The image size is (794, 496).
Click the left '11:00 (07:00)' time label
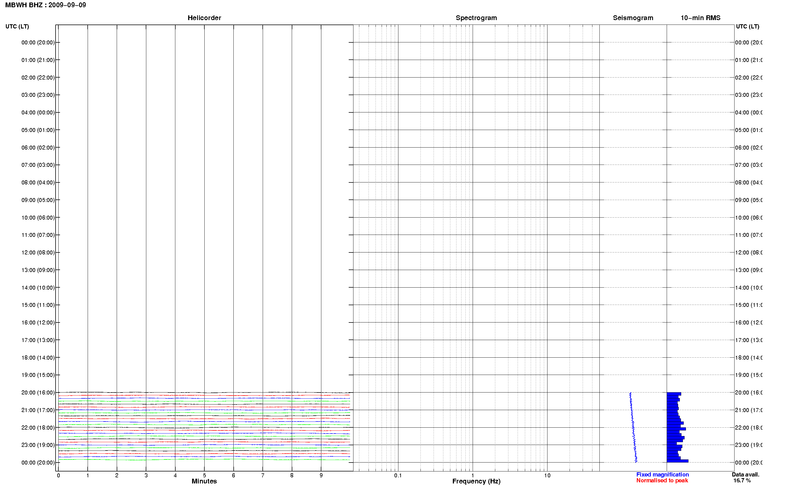click(38, 235)
